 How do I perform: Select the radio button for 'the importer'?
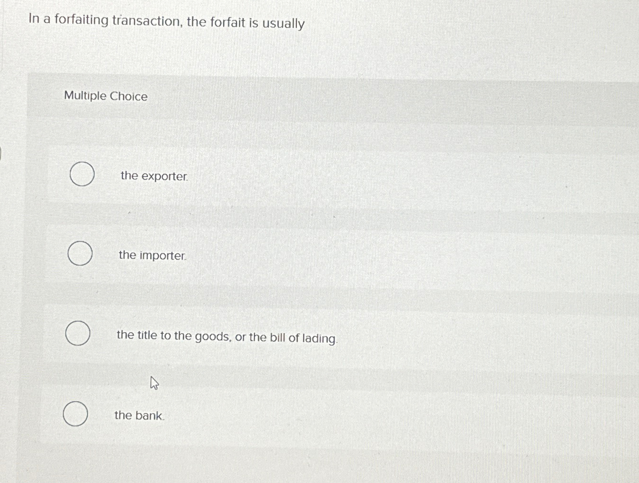pos(79,254)
